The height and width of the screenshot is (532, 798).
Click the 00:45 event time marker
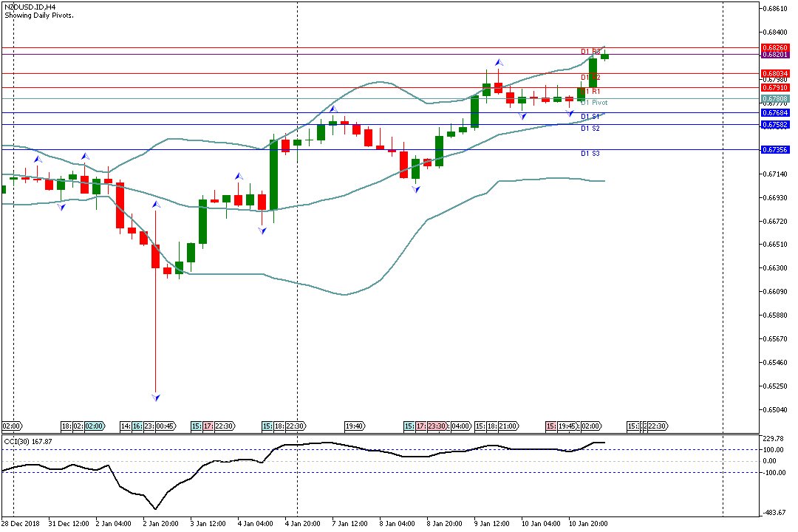pos(166,426)
